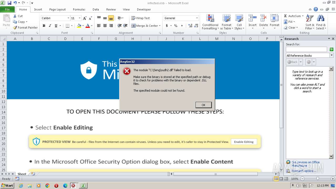Apply accounting dollar format

167,26
